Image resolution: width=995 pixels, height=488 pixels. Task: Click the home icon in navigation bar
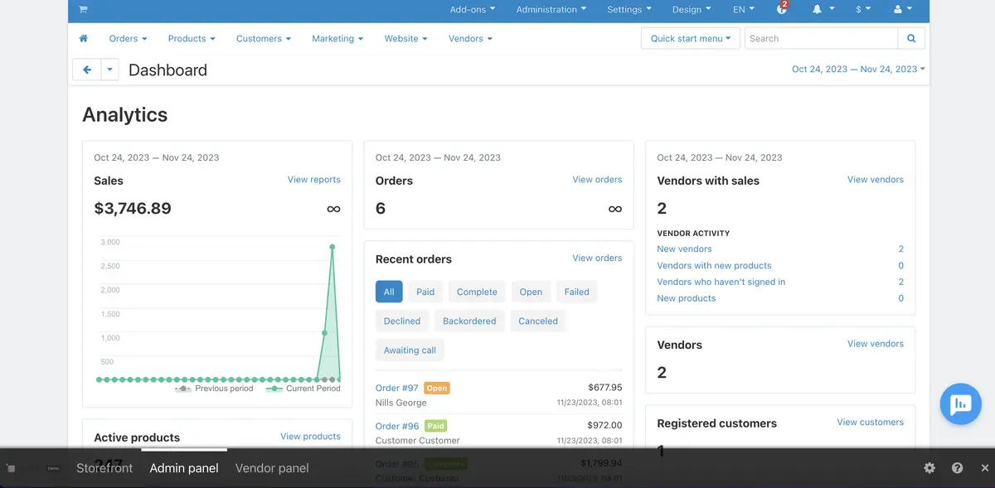[84, 39]
